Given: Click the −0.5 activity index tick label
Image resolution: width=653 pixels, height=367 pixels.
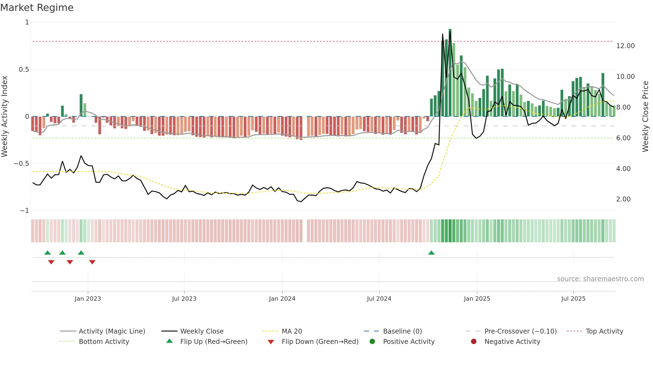Looking at the screenshot, I should pyautogui.click(x=21, y=164).
